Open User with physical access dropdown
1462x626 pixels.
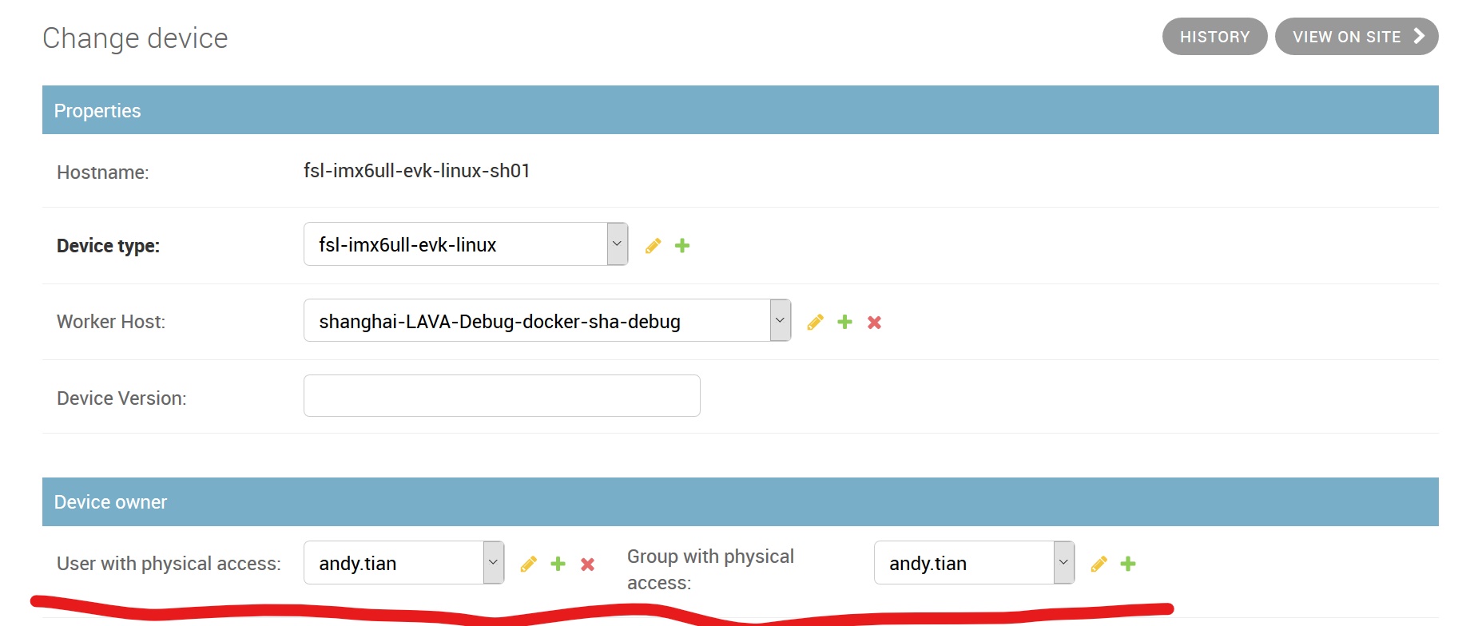tap(403, 563)
